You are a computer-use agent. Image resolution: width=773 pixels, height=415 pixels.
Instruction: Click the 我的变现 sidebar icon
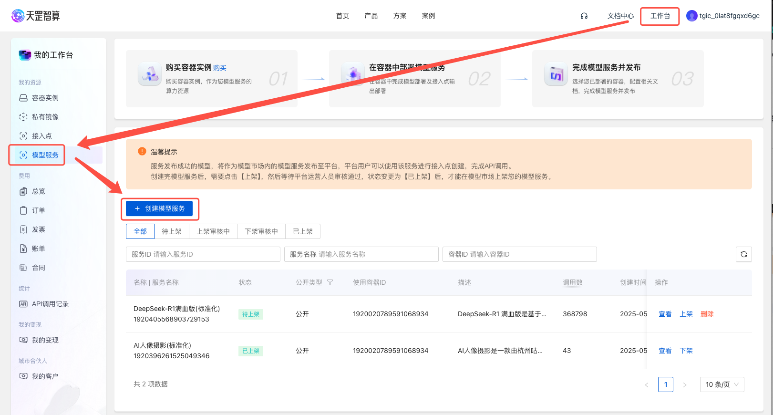pos(23,340)
